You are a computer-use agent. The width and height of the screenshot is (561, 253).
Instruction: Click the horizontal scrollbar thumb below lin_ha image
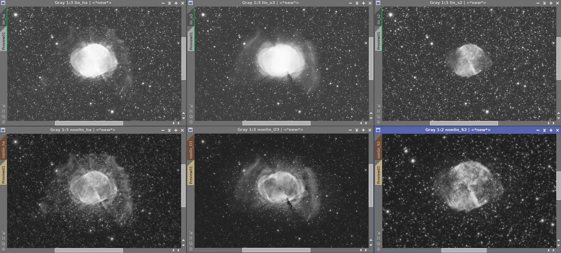[89, 123]
